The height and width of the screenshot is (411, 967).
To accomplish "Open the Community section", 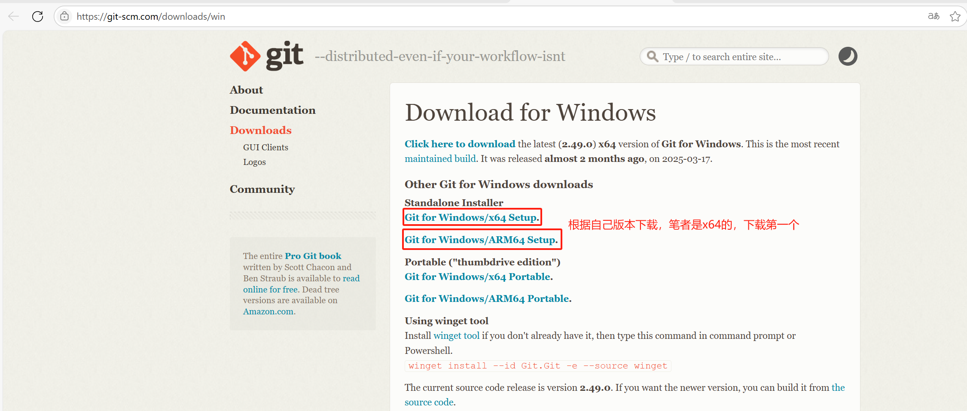I will pyautogui.click(x=262, y=189).
